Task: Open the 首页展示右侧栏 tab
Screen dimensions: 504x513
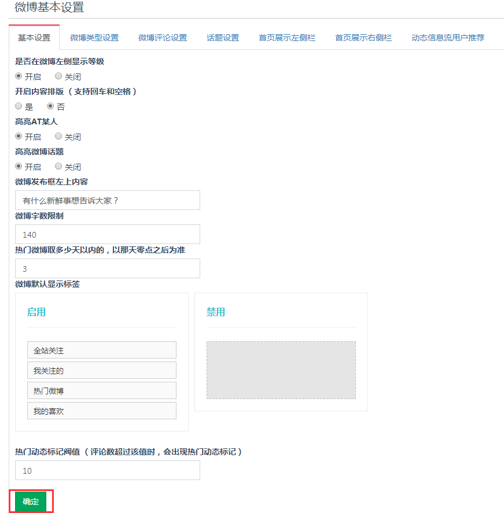Action: pyautogui.click(x=363, y=38)
